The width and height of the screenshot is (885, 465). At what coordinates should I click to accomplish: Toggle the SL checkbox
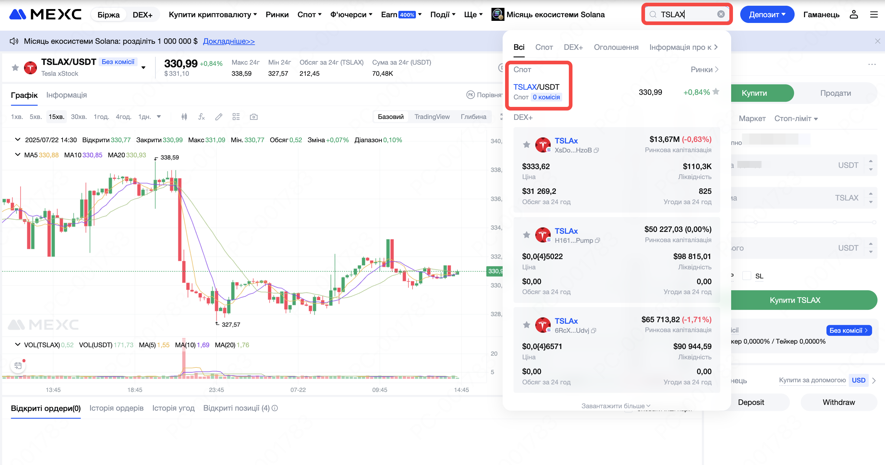[x=747, y=276]
